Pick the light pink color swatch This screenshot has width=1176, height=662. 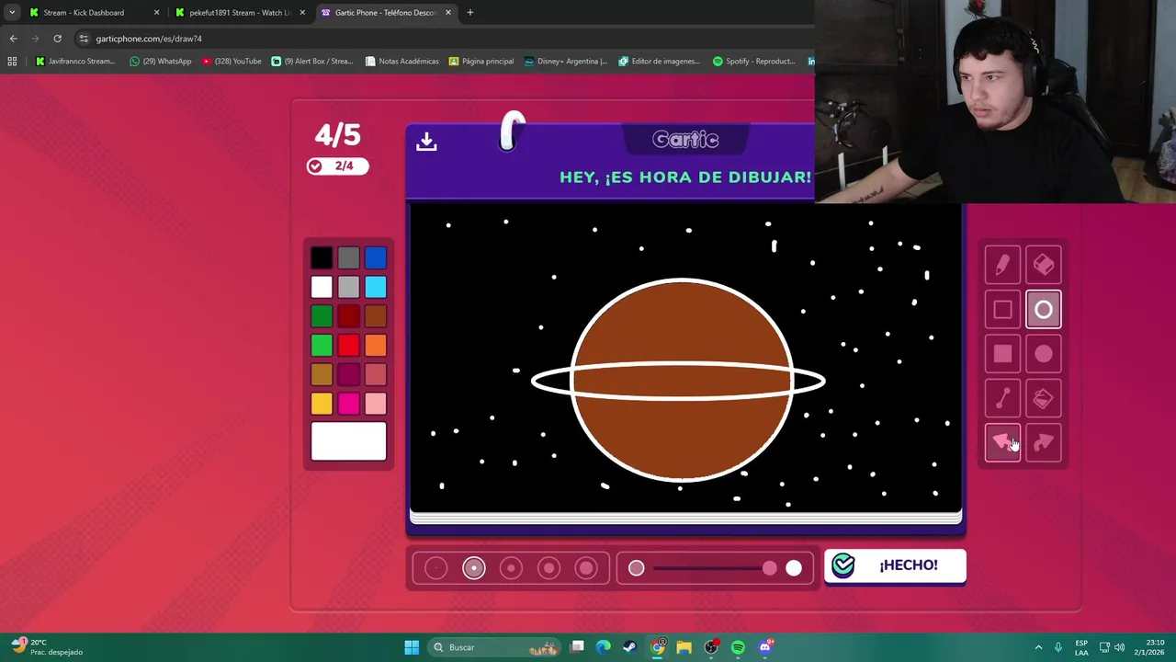tap(375, 404)
